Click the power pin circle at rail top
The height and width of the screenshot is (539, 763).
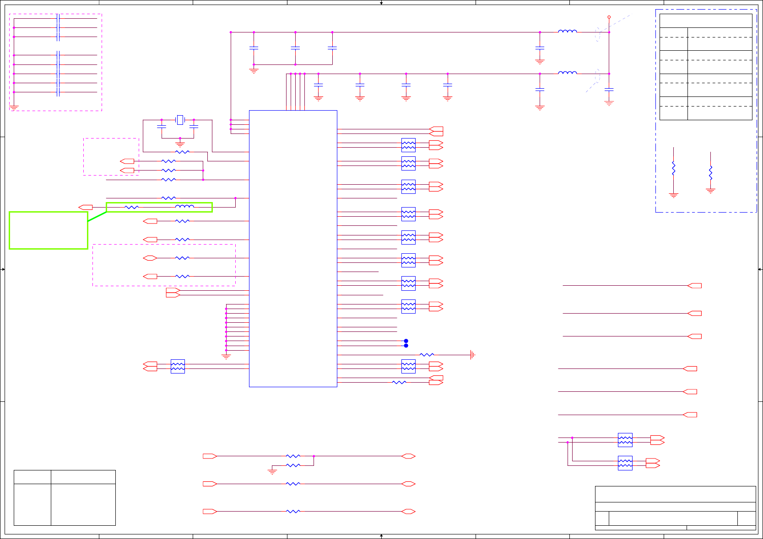609,17
